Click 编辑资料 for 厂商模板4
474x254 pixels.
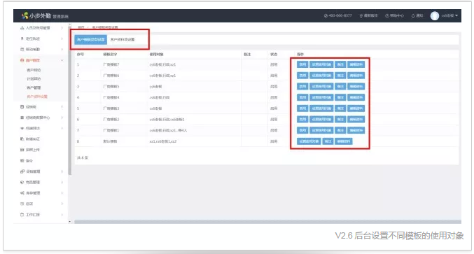point(356,97)
